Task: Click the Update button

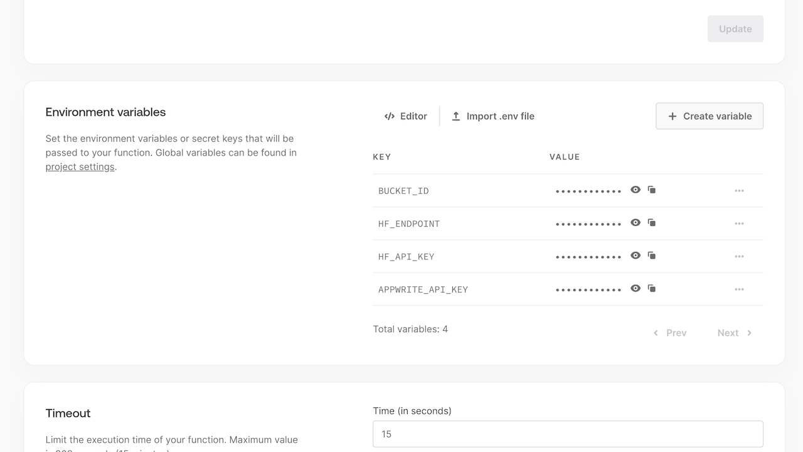Action: click(x=735, y=29)
